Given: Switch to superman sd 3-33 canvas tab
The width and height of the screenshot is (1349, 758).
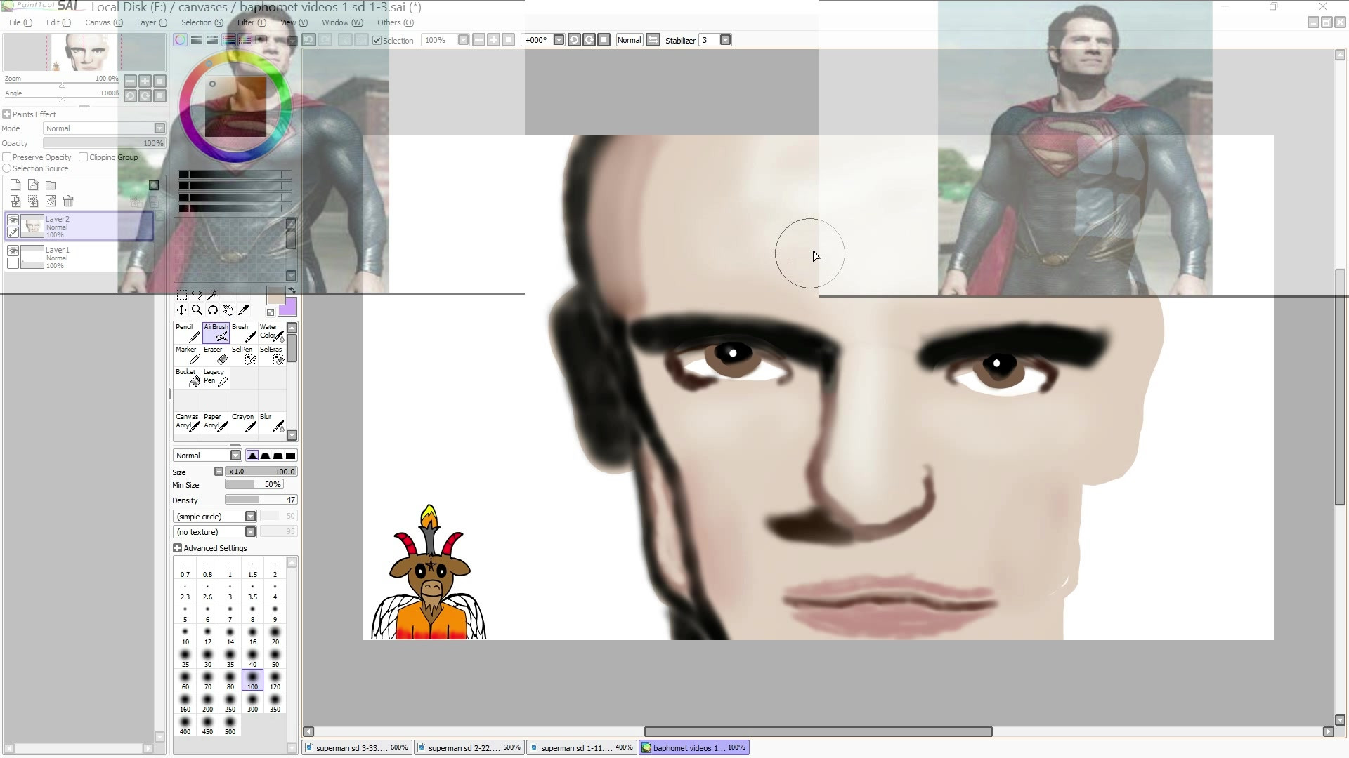Looking at the screenshot, I should [356, 748].
